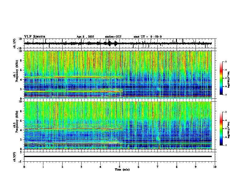This screenshot has height=187, width=242.
Task: Click the "-3" label on ch.2 color bar
Action: (x=225, y=112)
